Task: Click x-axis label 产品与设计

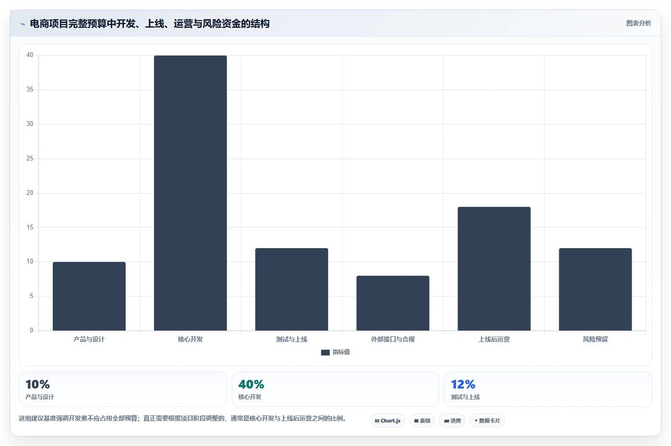Action: pyautogui.click(x=89, y=339)
